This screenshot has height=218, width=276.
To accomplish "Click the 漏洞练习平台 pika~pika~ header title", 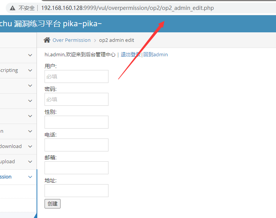I will pos(58,24).
